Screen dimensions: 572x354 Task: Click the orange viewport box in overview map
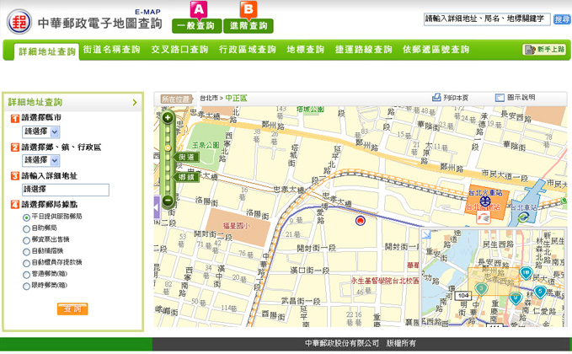494,282
